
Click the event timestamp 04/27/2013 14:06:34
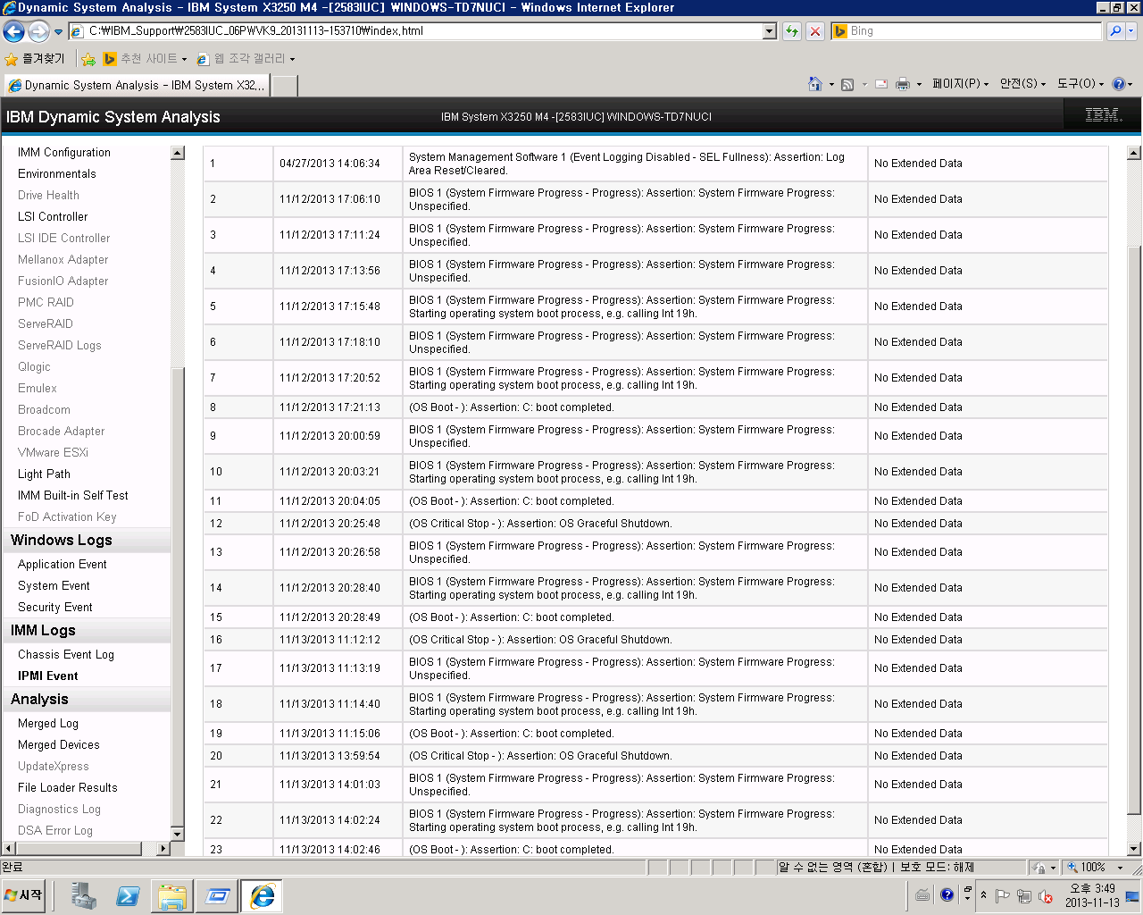tap(330, 164)
